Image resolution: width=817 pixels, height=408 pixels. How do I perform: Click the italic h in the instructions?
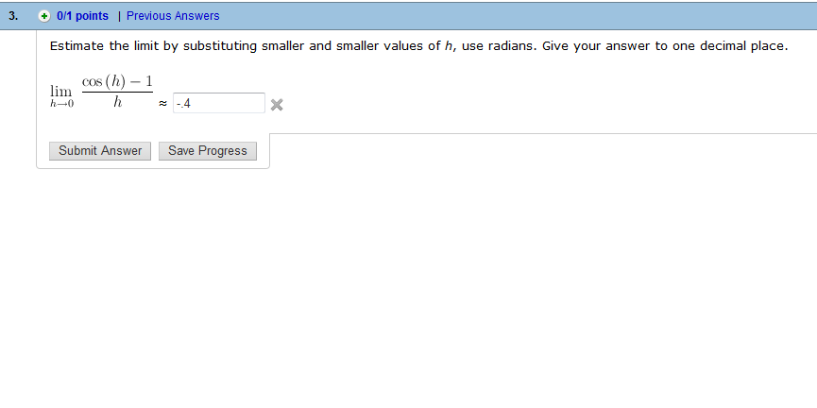pos(448,46)
